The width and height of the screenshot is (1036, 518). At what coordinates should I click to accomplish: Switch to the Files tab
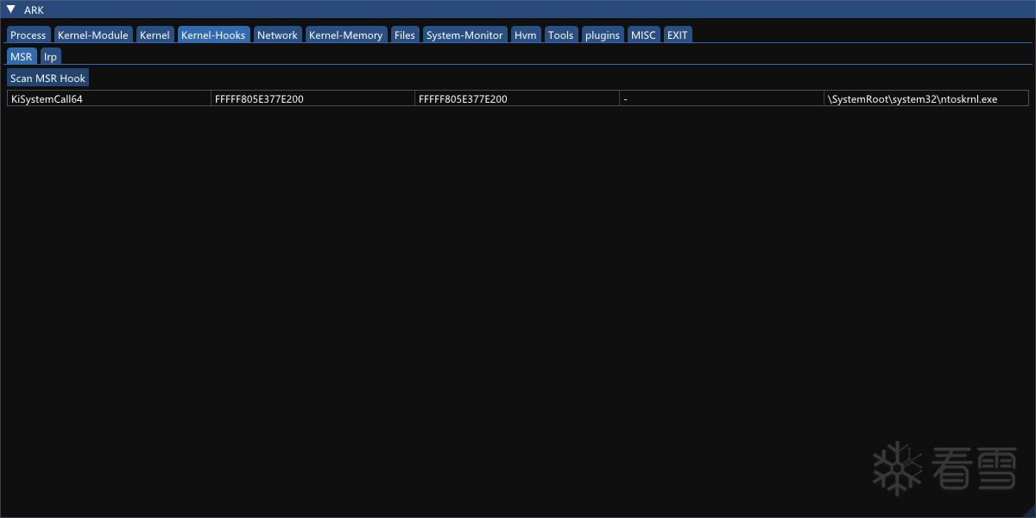tap(405, 35)
